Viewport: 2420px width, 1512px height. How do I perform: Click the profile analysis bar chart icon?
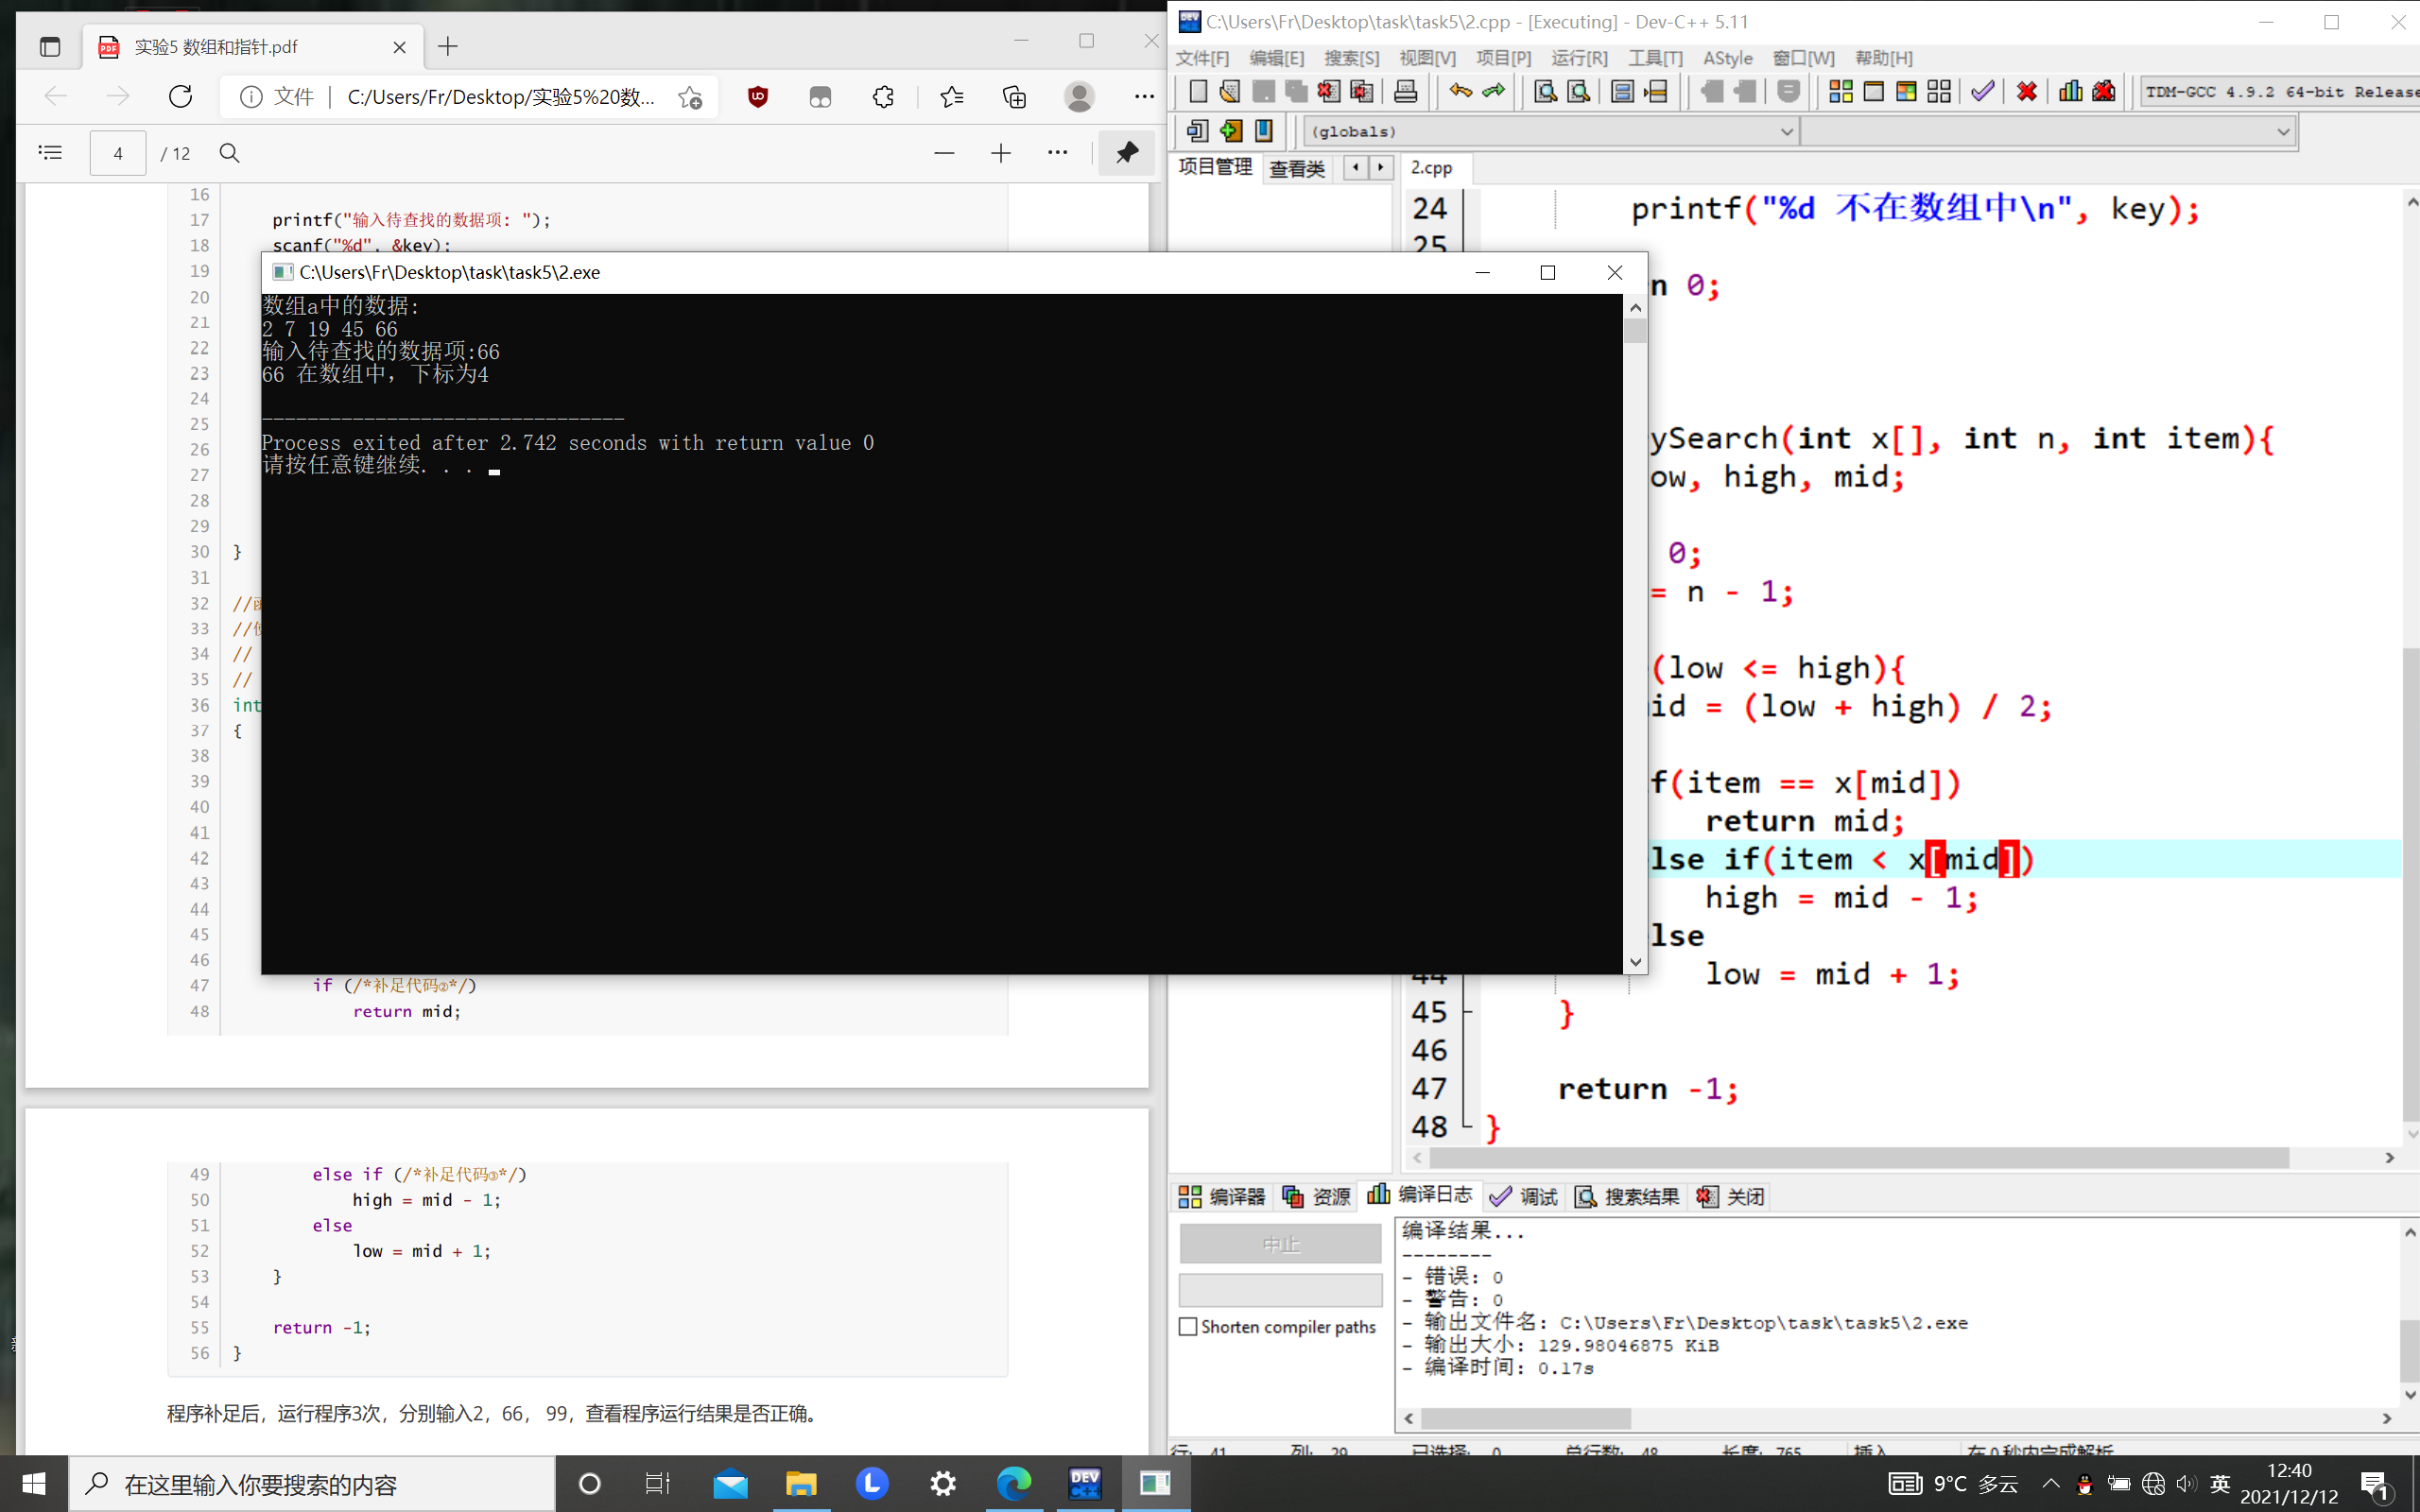pyautogui.click(x=2070, y=92)
